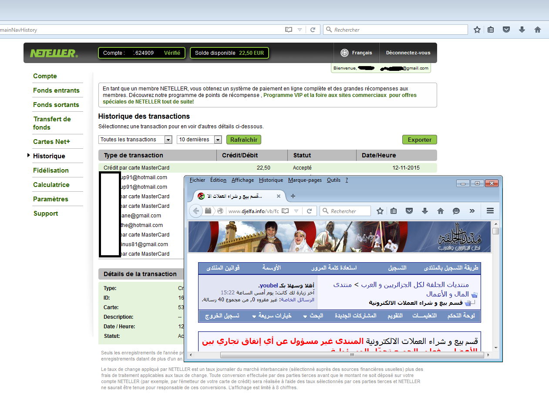Click the folder icon next to المال و الأعمال
549x397 pixels.
pyautogui.click(x=475, y=294)
